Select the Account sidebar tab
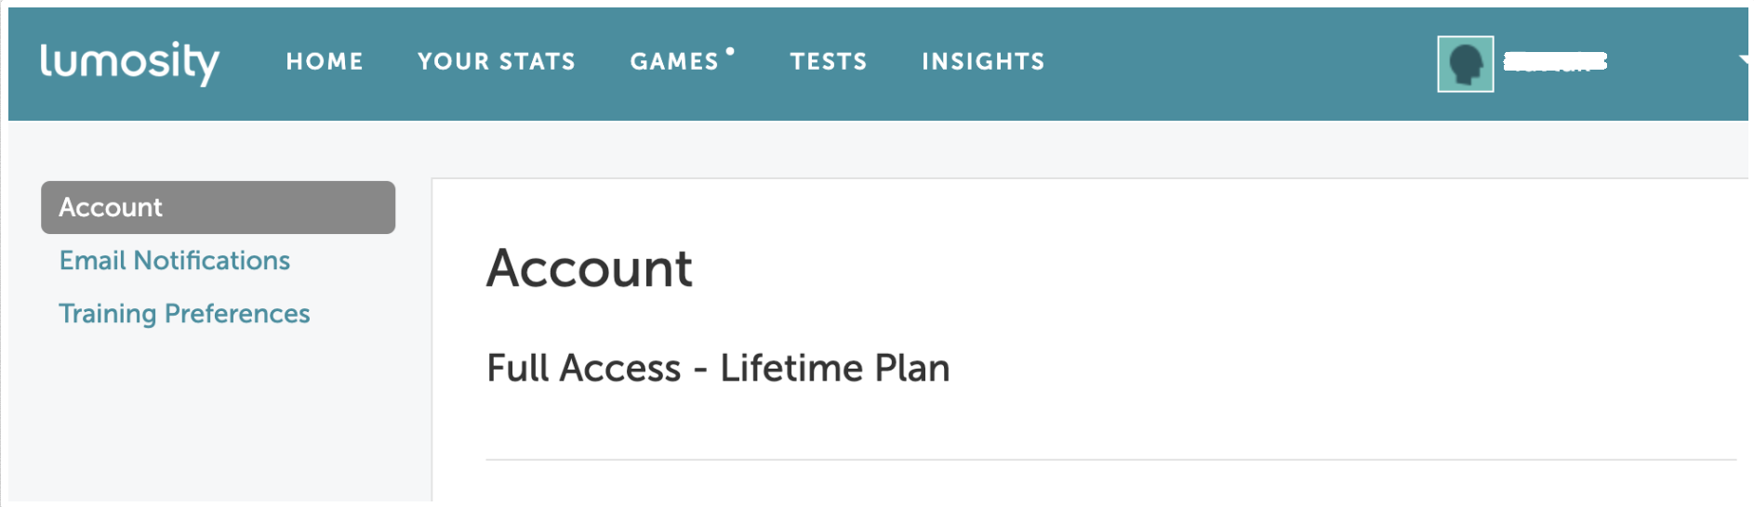This screenshot has height=507, width=1754. coord(218,207)
